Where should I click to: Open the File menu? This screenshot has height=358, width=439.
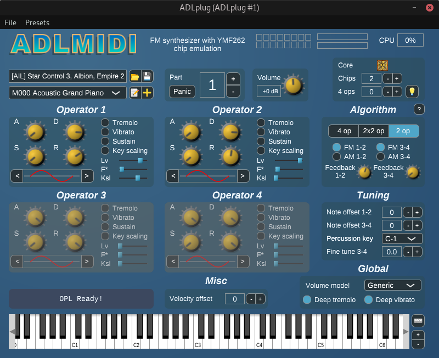click(10, 22)
